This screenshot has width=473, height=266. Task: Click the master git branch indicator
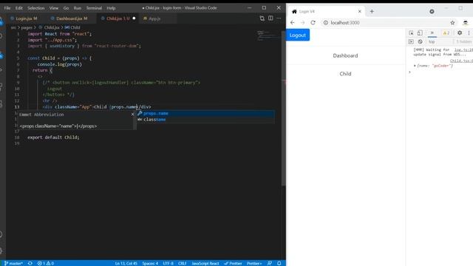coord(13,263)
